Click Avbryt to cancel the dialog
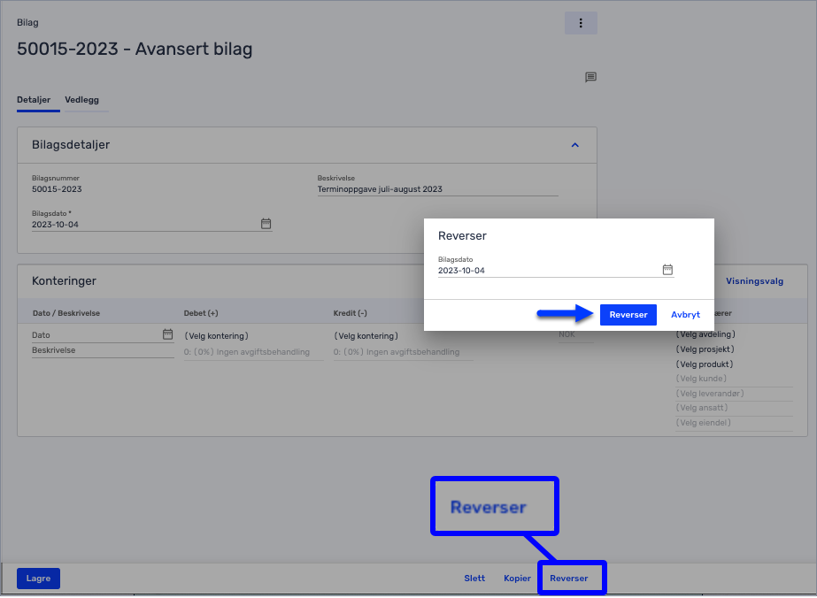 click(685, 315)
